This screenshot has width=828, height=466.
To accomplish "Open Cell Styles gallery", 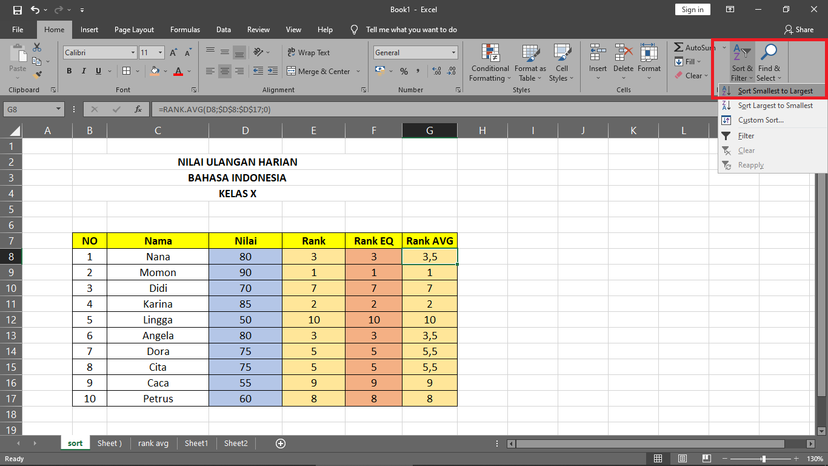I will click(562, 62).
